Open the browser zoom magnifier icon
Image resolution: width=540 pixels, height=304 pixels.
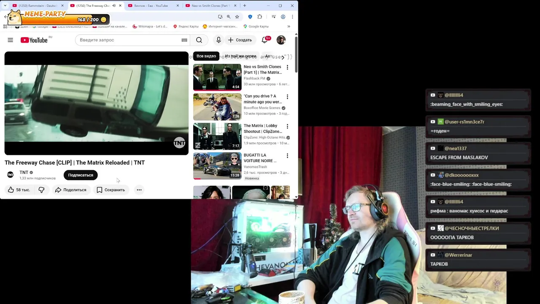tap(228, 17)
